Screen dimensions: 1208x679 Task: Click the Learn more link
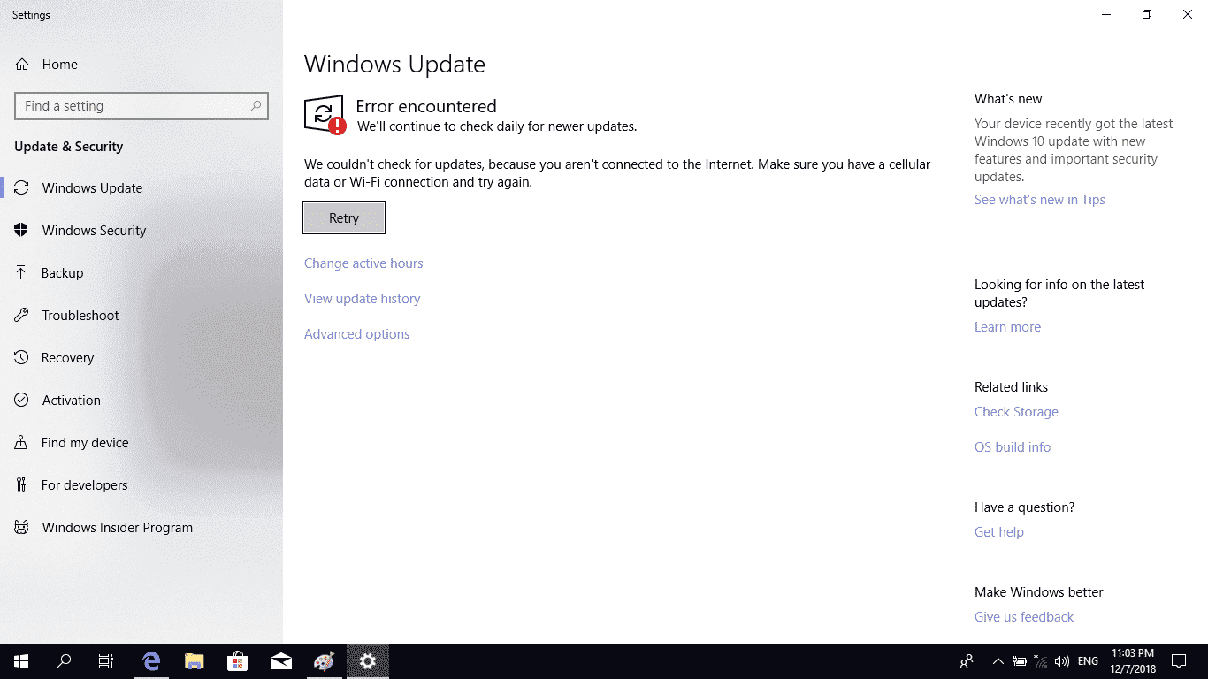point(1007,327)
